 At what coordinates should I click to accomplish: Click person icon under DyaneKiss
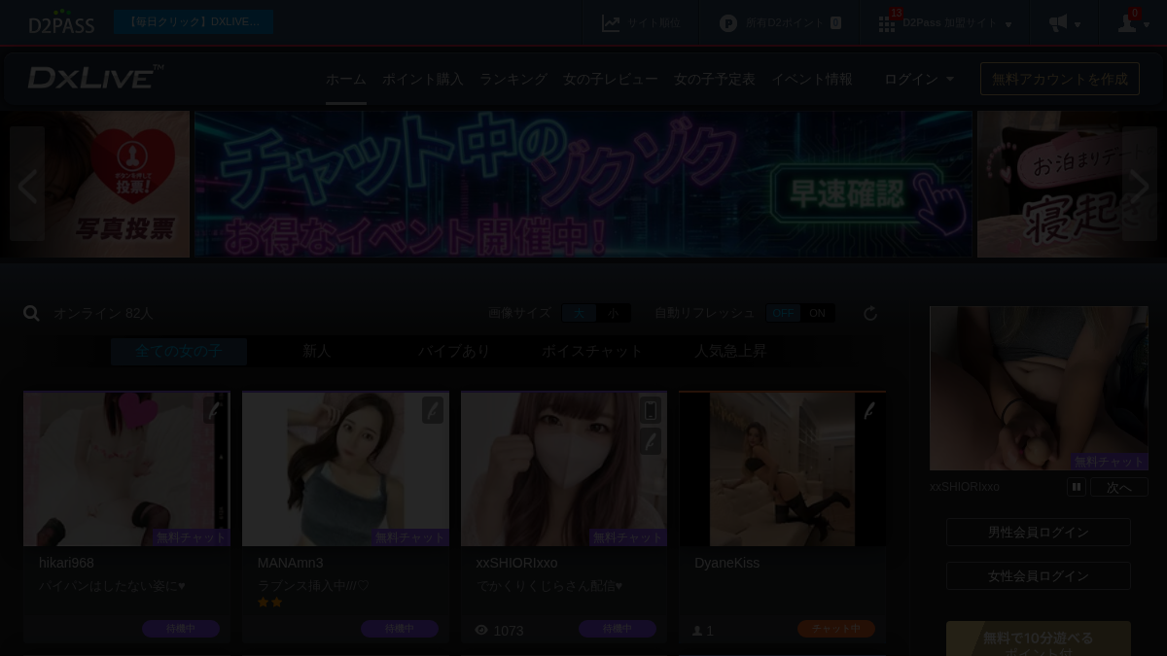click(x=697, y=631)
